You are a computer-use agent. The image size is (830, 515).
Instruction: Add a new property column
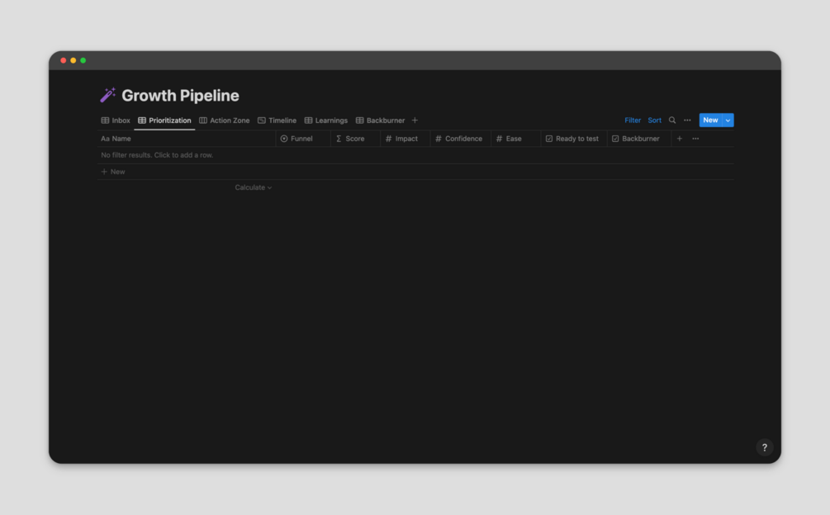(x=680, y=139)
